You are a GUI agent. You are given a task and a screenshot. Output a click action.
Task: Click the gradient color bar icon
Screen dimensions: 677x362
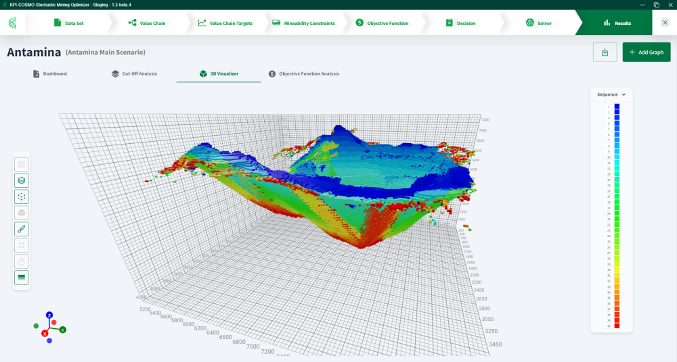pyautogui.click(x=22, y=277)
